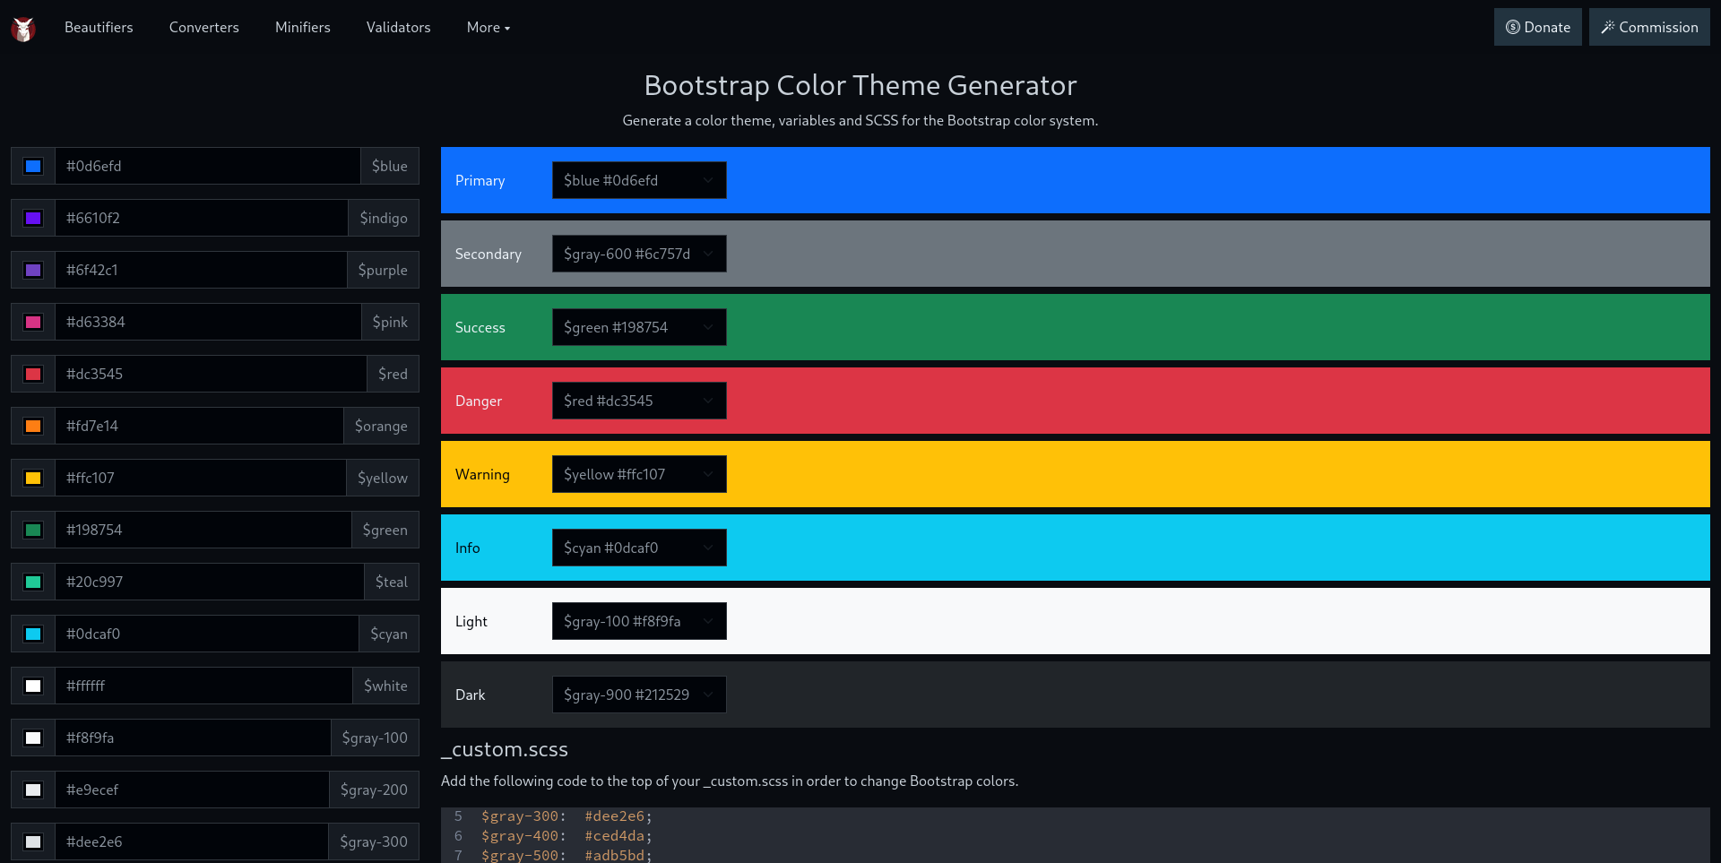Expand the More dropdown menu

[x=489, y=28]
